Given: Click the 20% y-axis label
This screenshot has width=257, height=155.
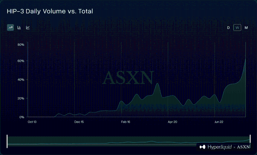Looking at the screenshot, I should pyautogui.click(x=21, y=98).
